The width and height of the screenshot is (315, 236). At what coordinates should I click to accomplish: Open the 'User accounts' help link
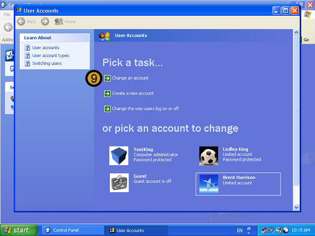click(46, 48)
